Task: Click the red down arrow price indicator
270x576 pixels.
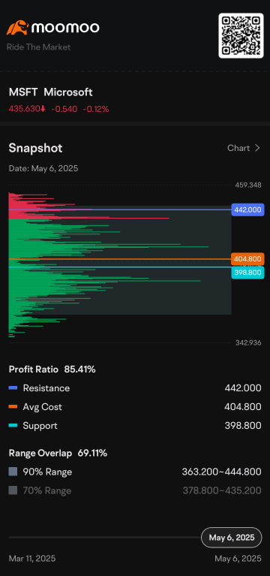Action: tap(43, 109)
